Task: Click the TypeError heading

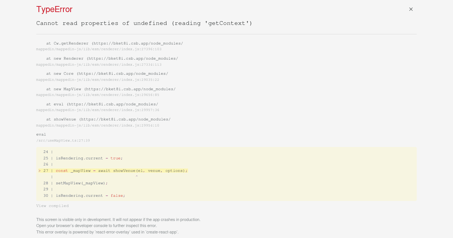Action: point(54,9)
